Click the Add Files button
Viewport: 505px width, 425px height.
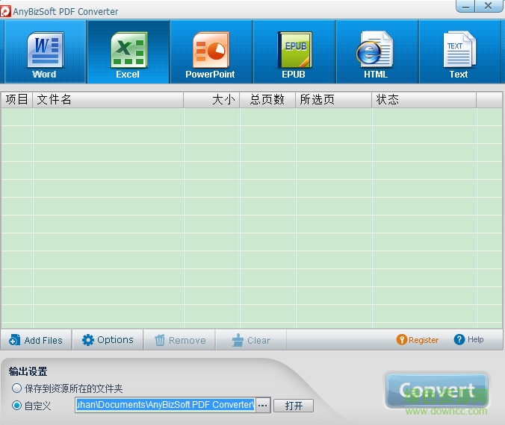[x=36, y=340]
